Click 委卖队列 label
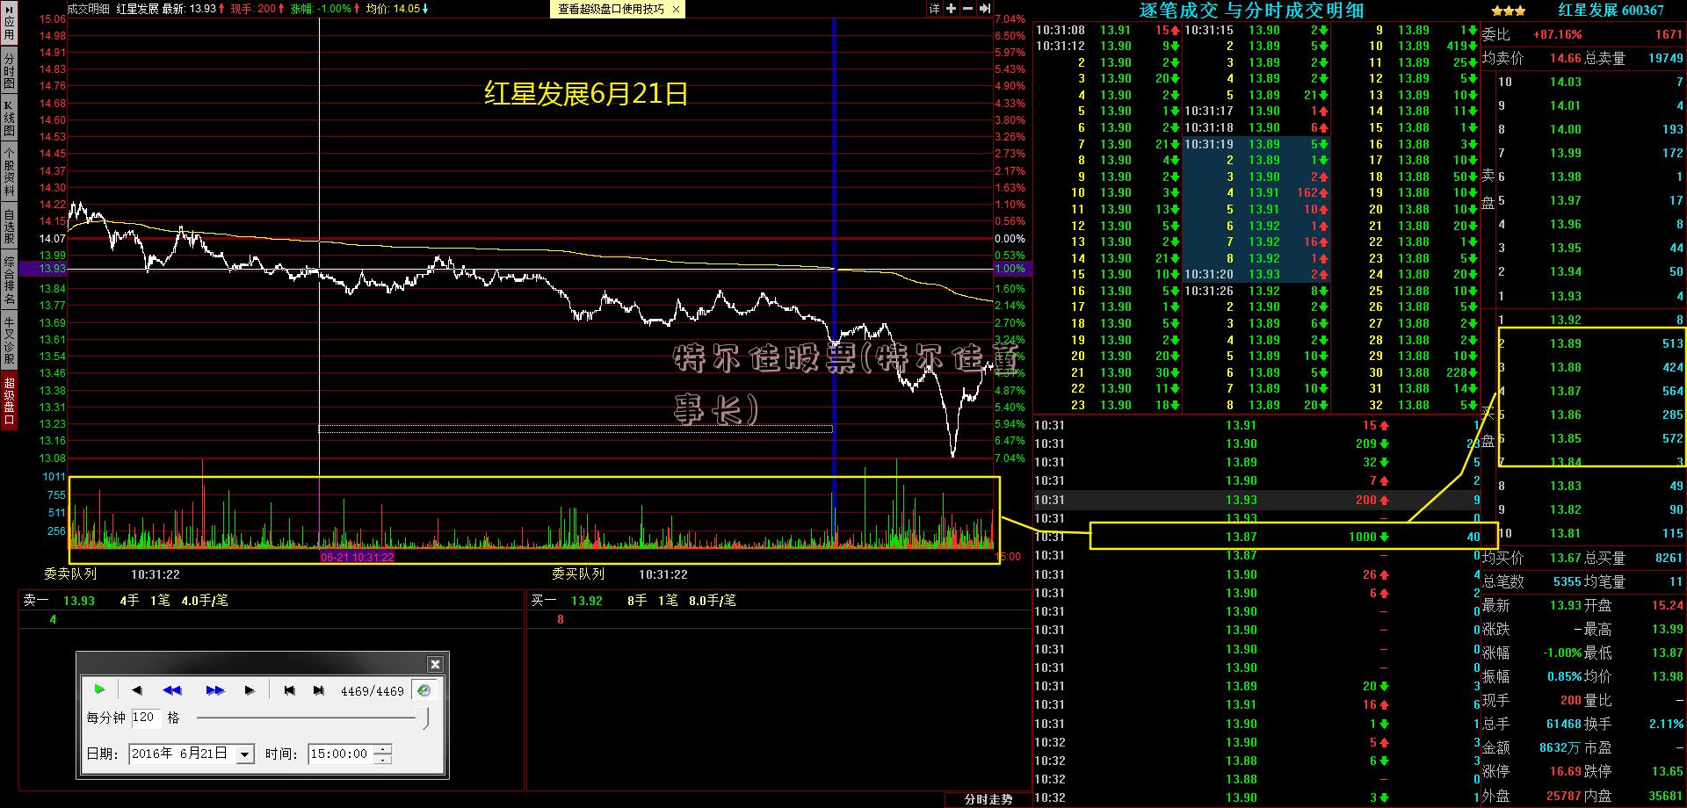The width and height of the screenshot is (1687, 808). point(70,574)
